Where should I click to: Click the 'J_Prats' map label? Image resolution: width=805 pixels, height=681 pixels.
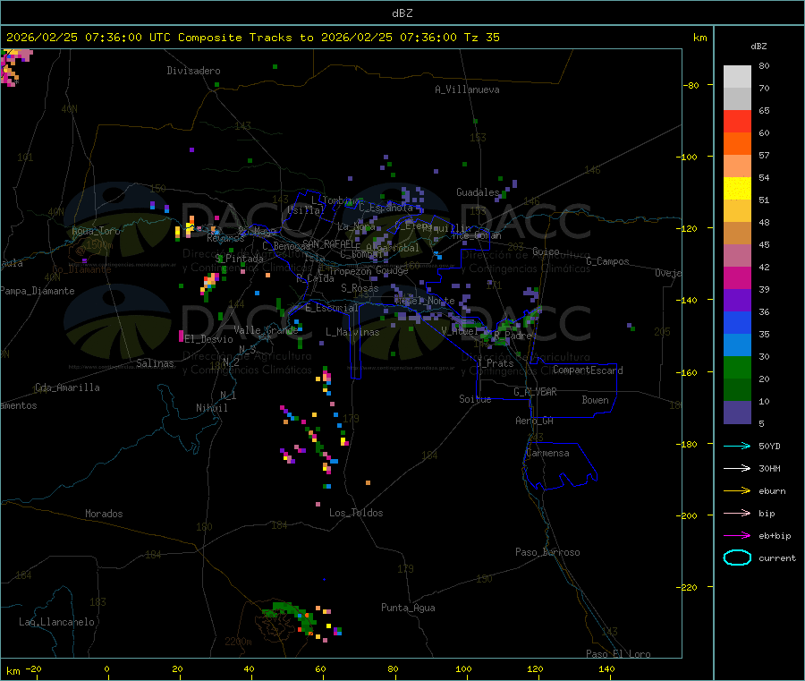point(496,363)
